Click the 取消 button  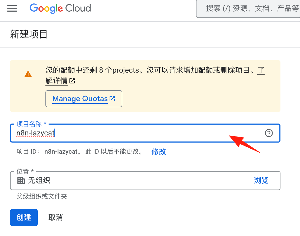pos(55,218)
